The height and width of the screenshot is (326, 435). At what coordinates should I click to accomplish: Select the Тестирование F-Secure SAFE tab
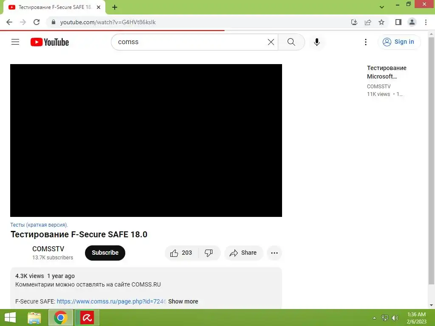[54, 7]
